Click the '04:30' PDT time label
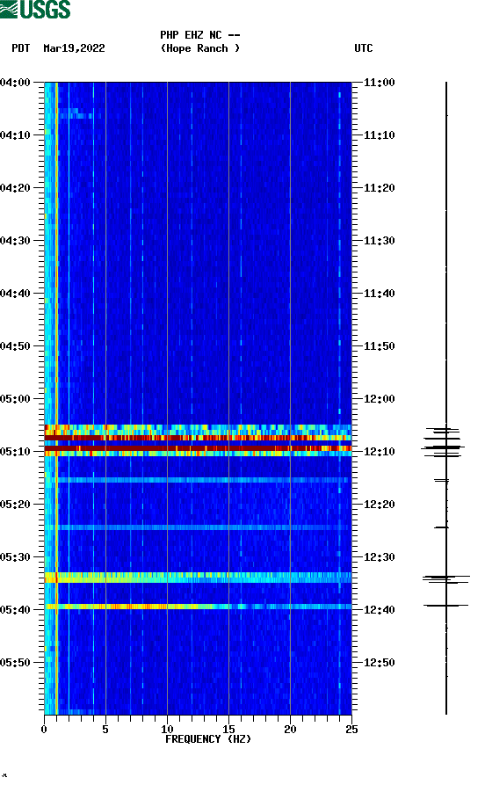Image resolution: width=485 pixels, height=785 pixels. pos(16,240)
